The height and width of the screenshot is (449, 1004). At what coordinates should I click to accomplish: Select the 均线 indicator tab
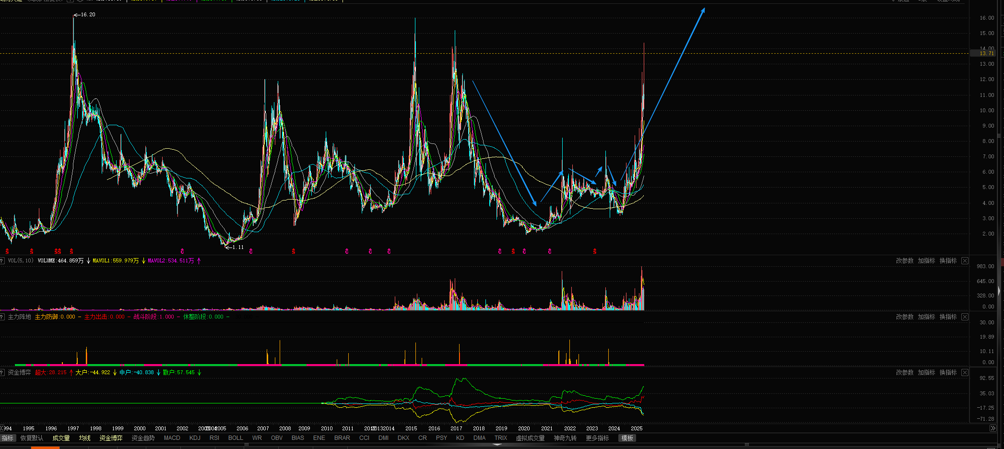coord(84,438)
